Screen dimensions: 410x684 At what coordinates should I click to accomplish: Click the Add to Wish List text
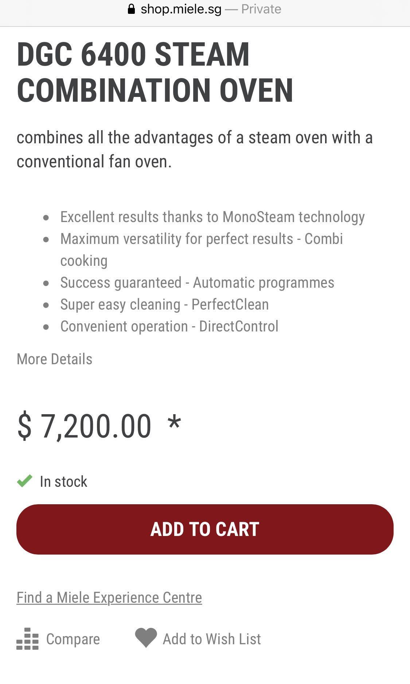[x=212, y=639]
